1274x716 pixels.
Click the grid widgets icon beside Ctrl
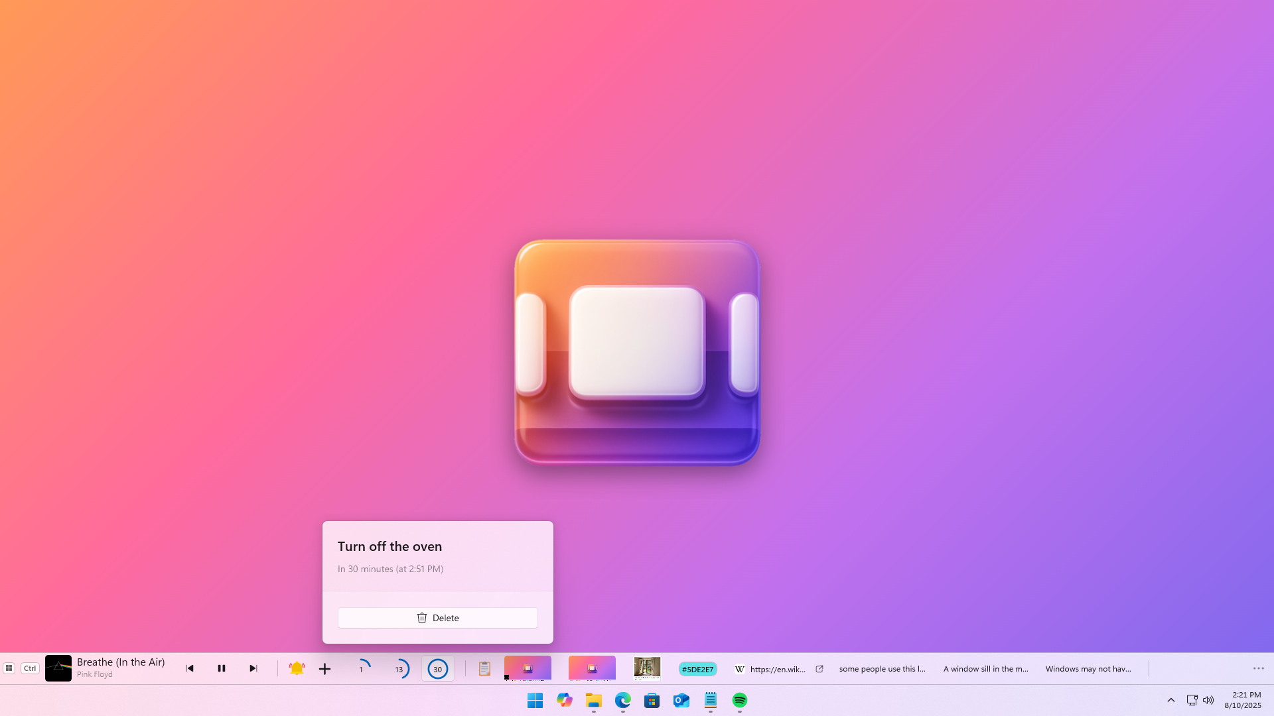pos(9,668)
